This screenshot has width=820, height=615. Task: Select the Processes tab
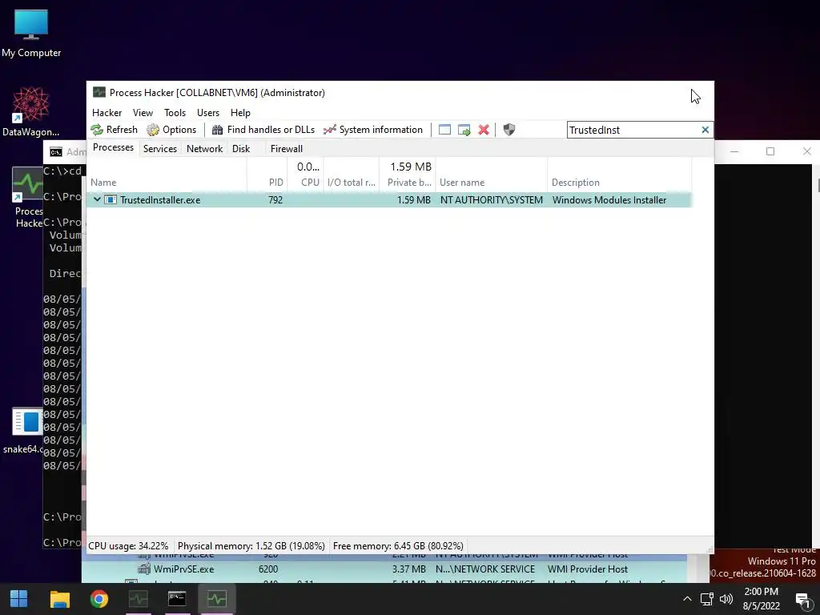click(113, 147)
